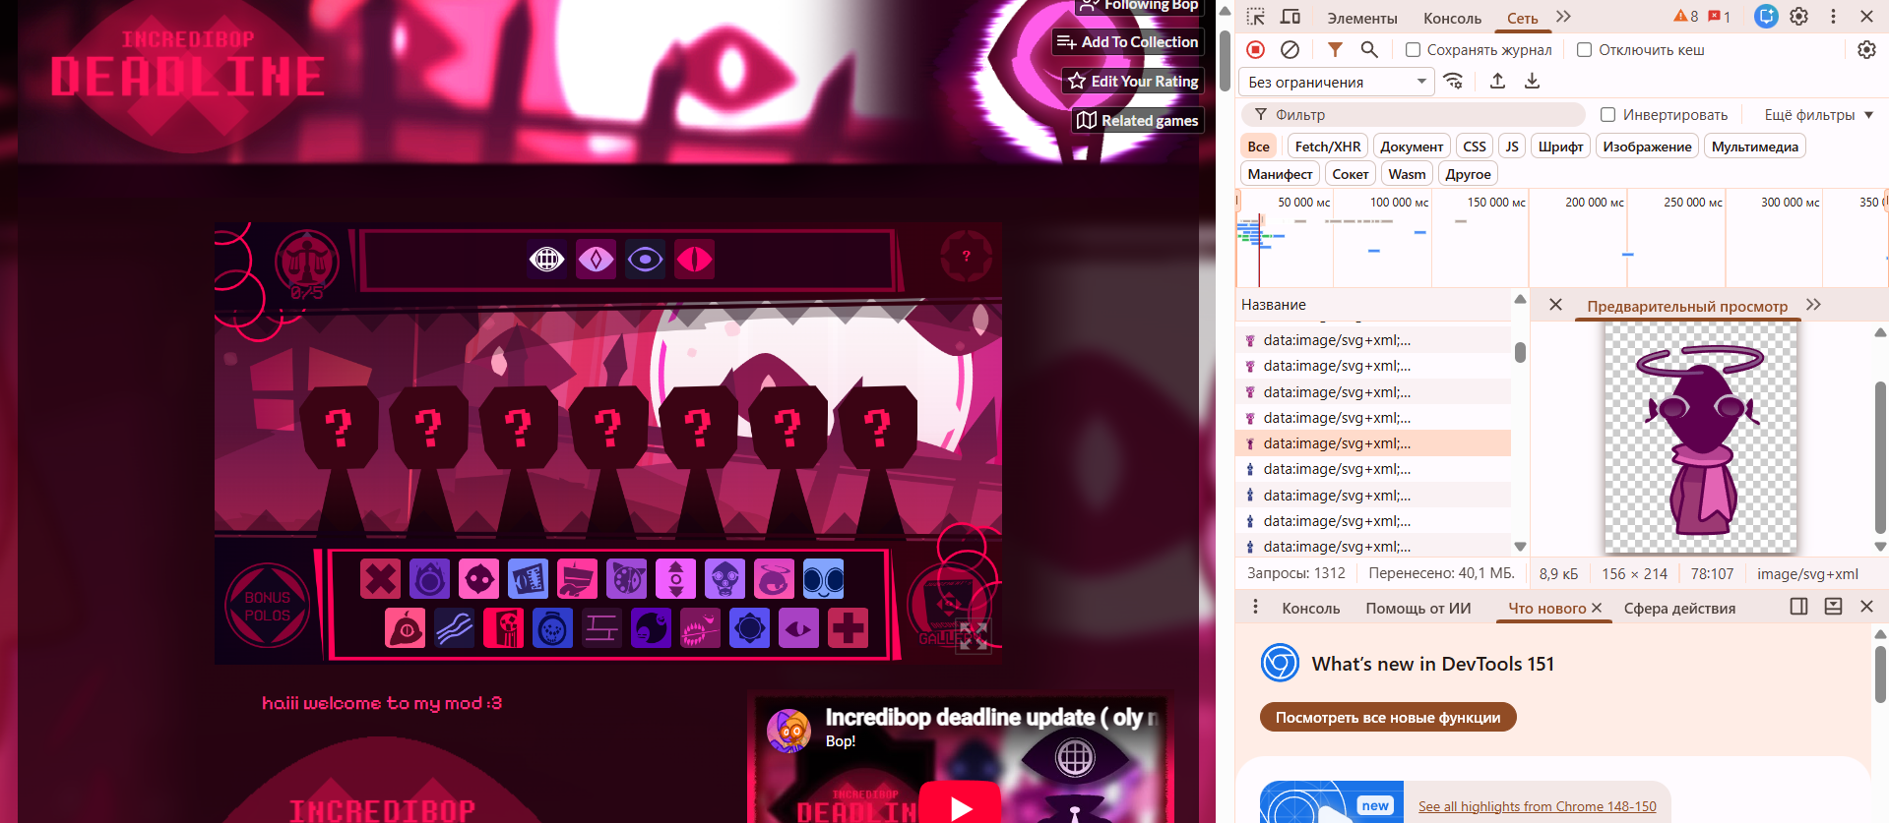The image size is (1889, 823).
Task: Check the Отключить кеш checkbox
Action: 1584,50
